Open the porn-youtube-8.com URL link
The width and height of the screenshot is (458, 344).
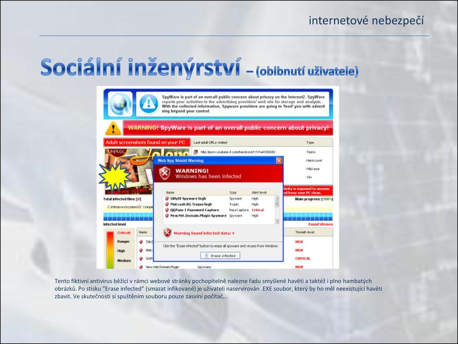pos(238,152)
